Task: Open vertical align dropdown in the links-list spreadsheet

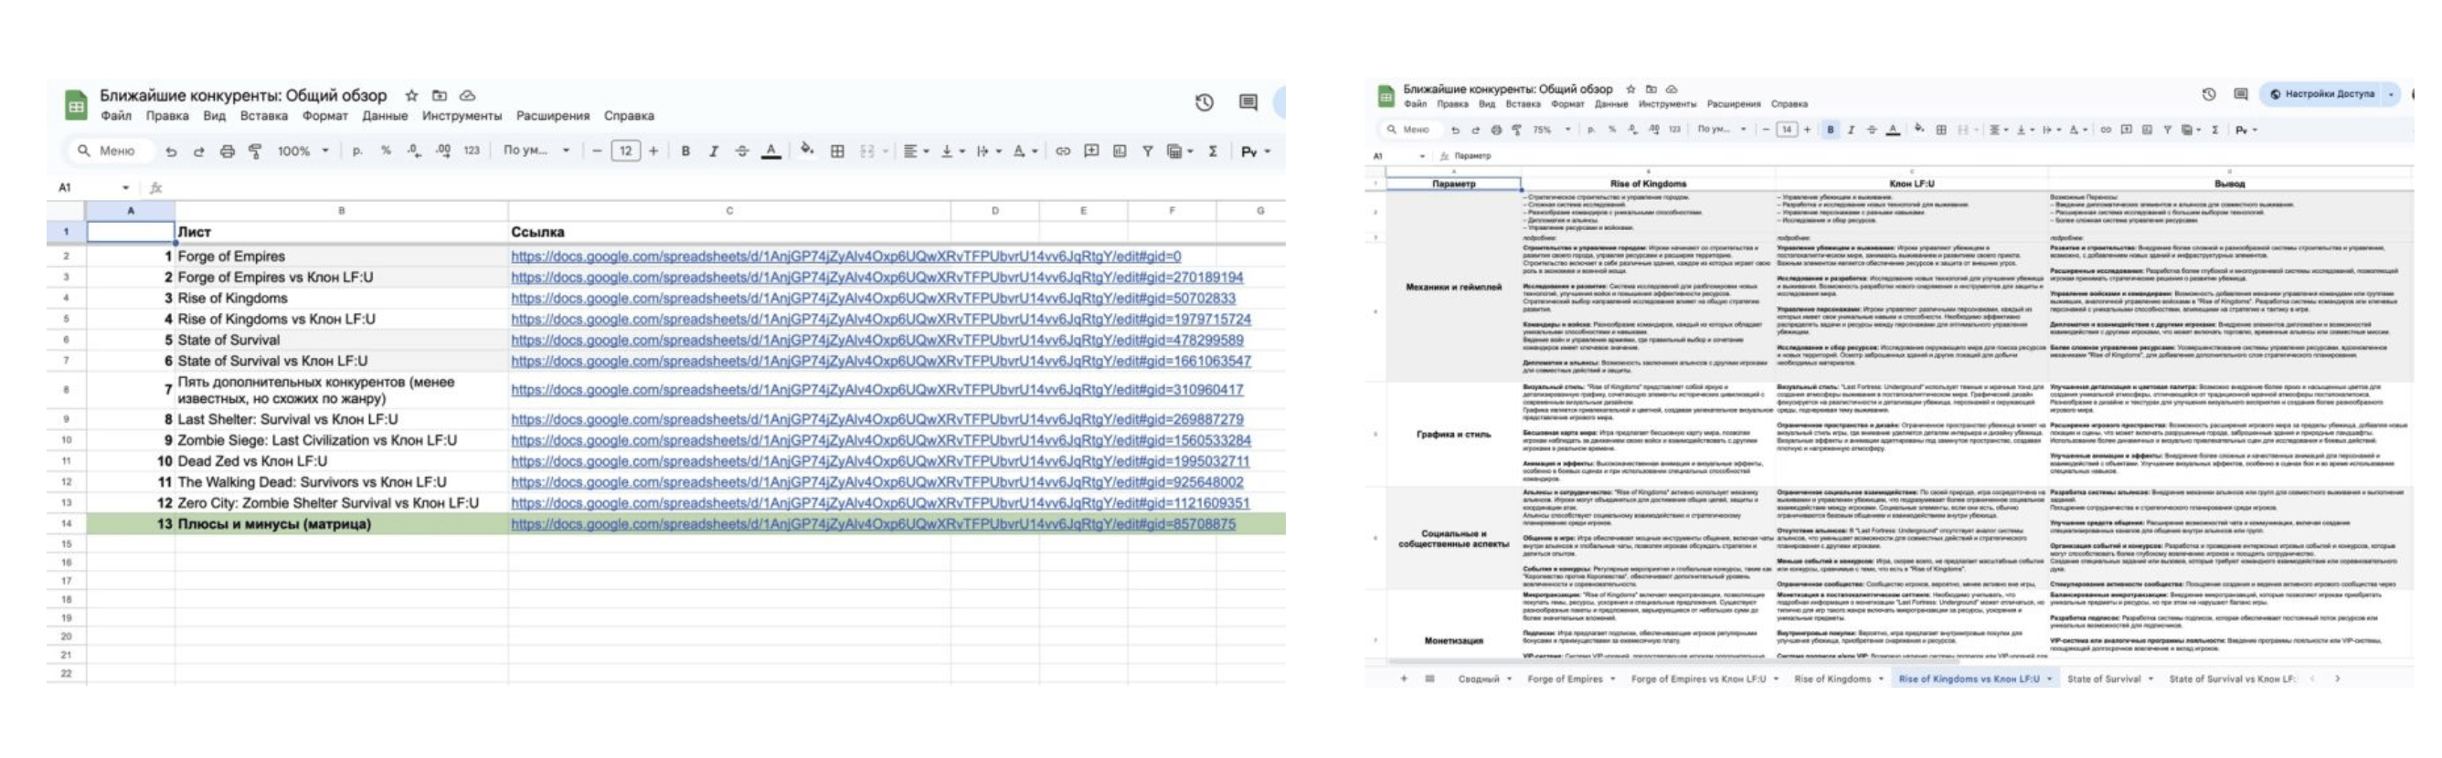Action: (951, 152)
